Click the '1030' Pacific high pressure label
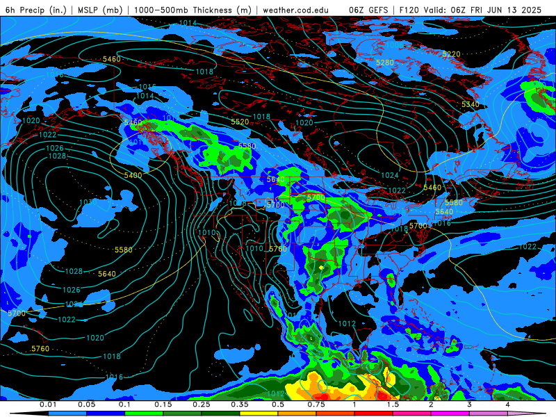Screen dimensions: 556x417 pos(88,202)
